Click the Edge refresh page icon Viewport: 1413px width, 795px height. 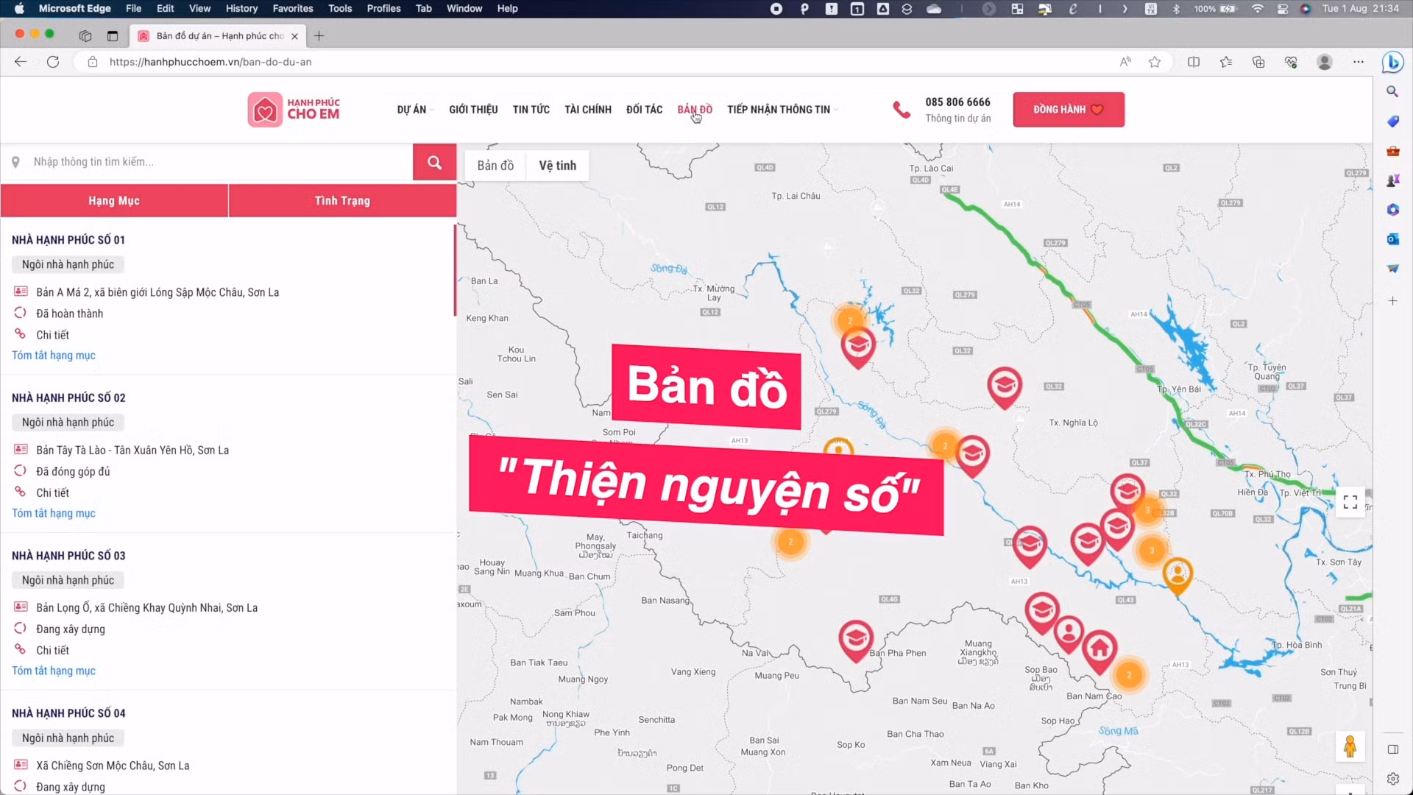coord(53,62)
